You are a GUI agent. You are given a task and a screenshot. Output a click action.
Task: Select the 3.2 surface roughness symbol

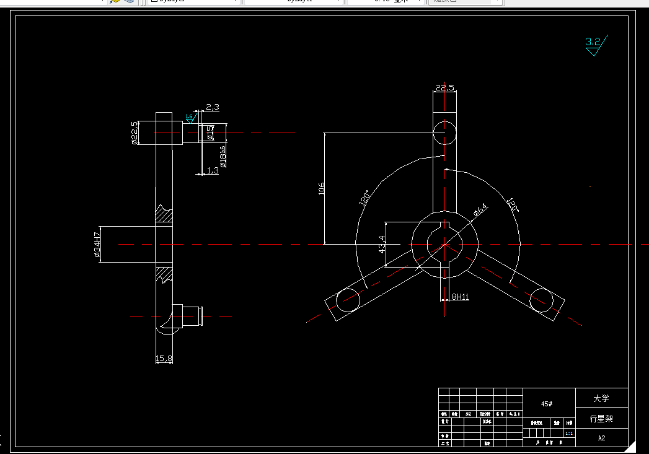pyautogui.click(x=596, y=45)
